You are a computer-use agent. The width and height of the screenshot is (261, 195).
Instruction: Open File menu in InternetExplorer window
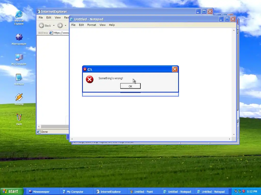tap(41, 18)
